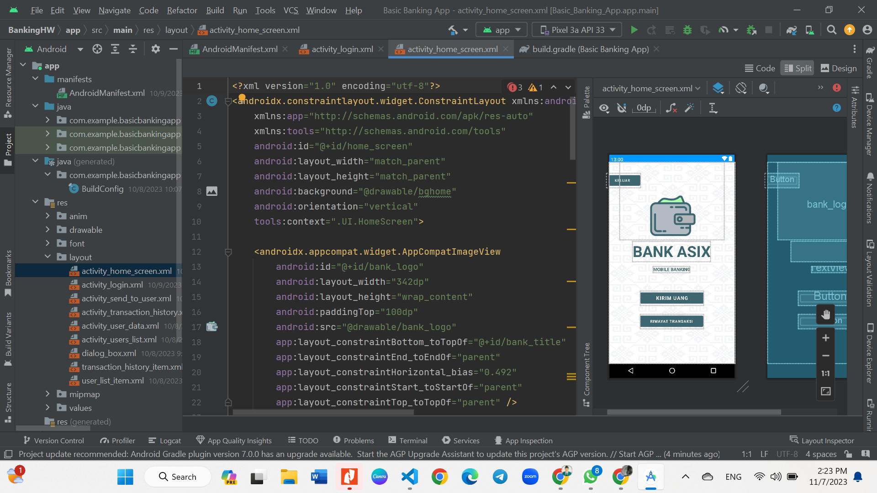
Task: Click Clear All Constraints icon in design toolbar
Action: tap(671, 108)
